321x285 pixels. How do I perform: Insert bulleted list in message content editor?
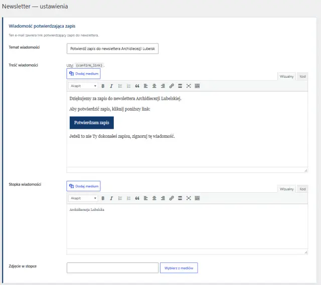[x=120, y=86]
